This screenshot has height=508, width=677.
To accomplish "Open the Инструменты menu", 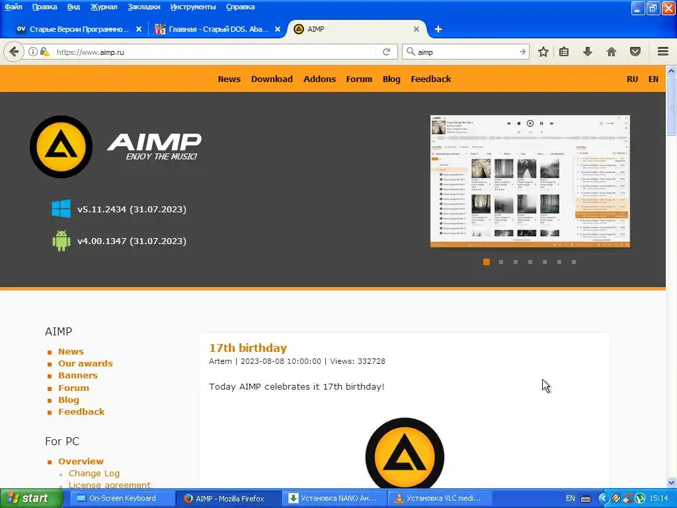I will [193, 7].
